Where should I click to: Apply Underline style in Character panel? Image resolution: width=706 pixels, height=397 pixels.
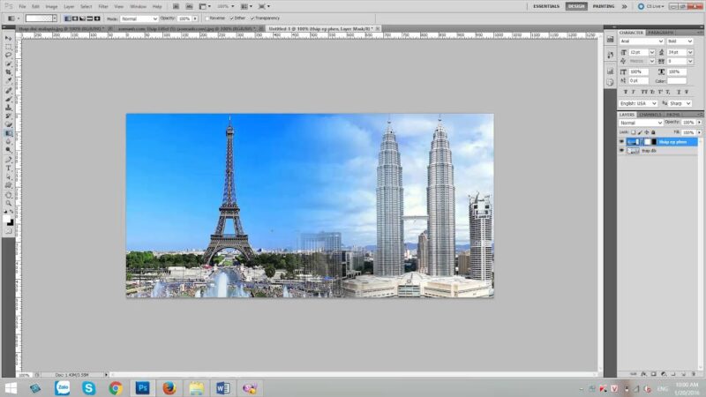click(x=679, y=92)
